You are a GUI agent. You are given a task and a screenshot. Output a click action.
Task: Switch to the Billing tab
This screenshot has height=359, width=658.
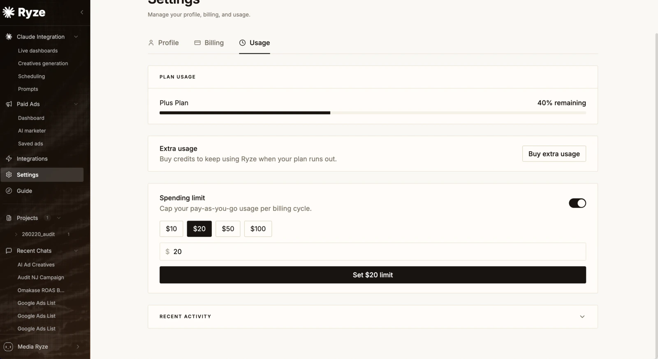click(x=209, y=43)
